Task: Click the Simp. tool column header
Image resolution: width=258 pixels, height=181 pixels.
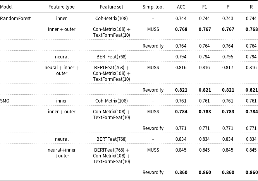Action: pyautogui.click(x=153, y=7)
